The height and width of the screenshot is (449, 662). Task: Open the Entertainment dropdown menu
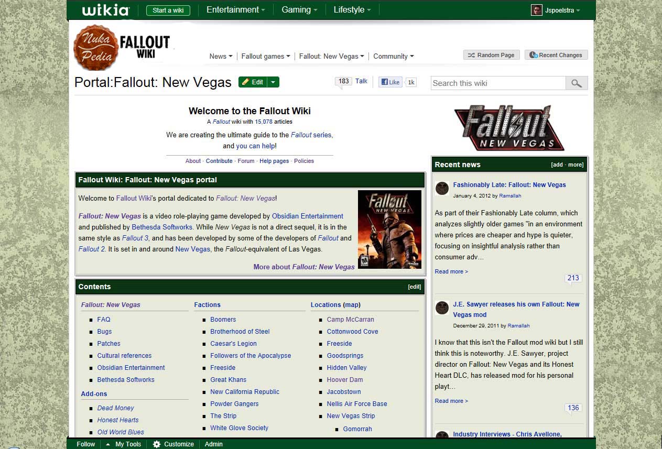(x=235, y=10)
